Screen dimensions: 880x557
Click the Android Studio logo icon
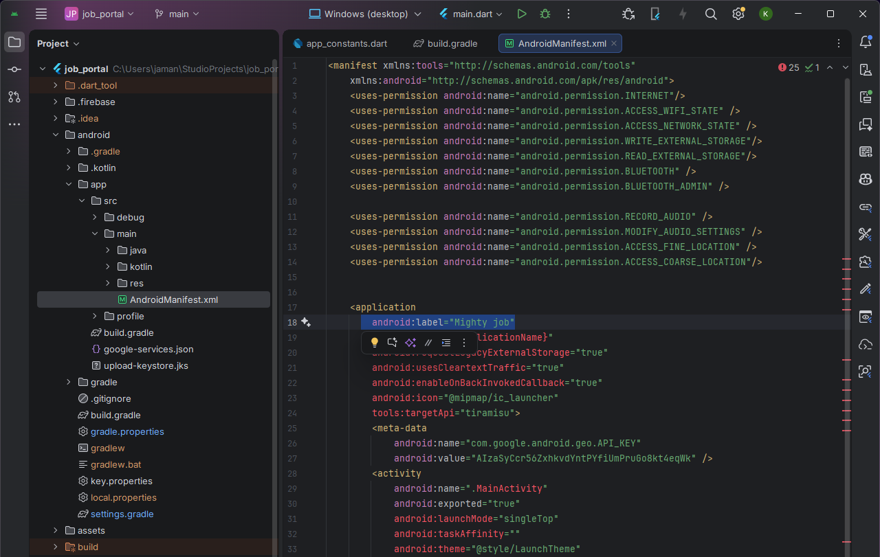tap(14, 14)
